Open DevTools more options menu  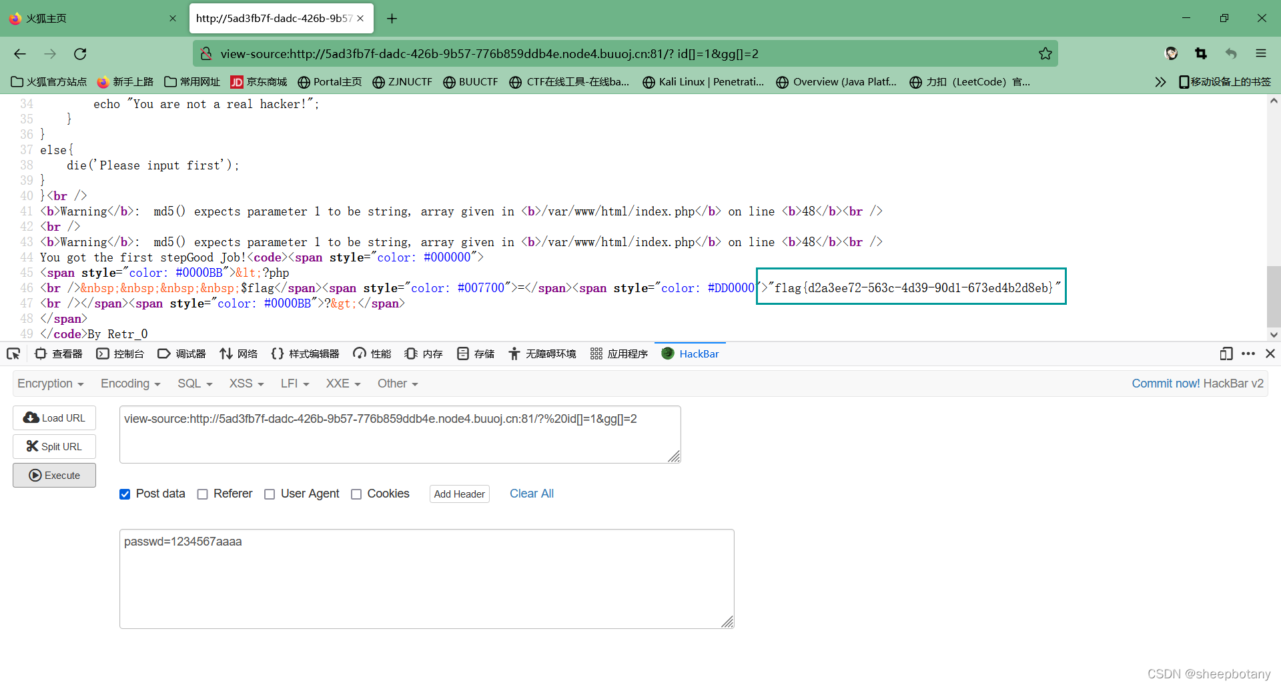click(1248, 354)
